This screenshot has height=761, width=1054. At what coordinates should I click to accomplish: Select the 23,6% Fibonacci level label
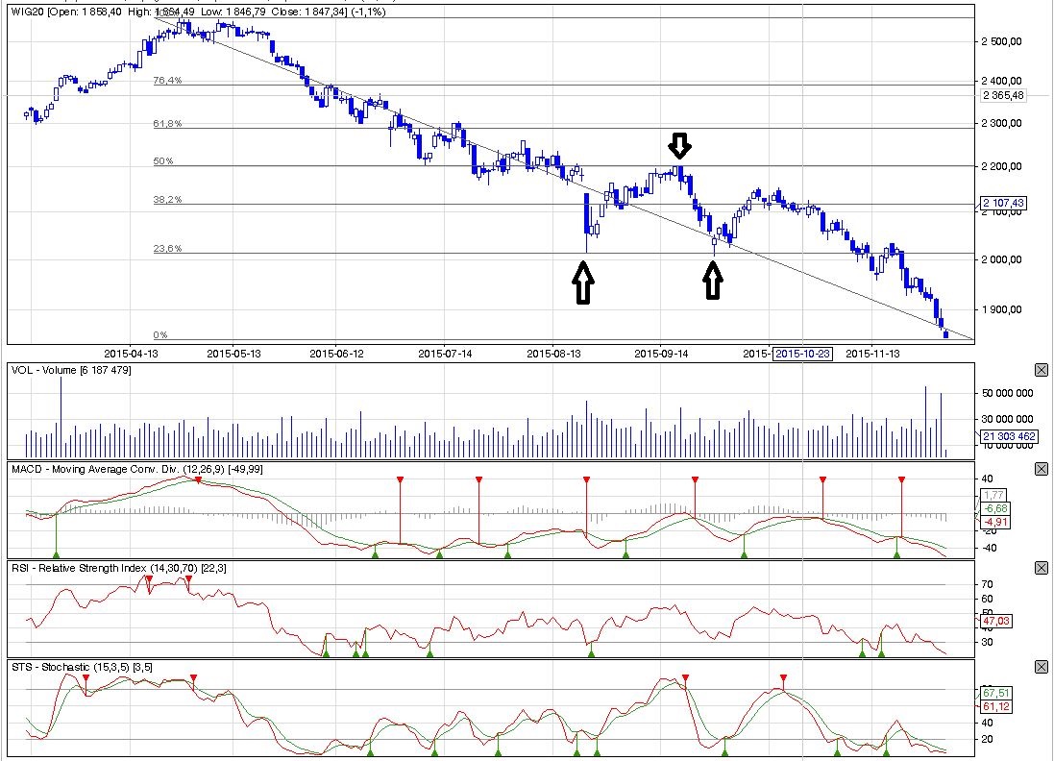[167, 249]
